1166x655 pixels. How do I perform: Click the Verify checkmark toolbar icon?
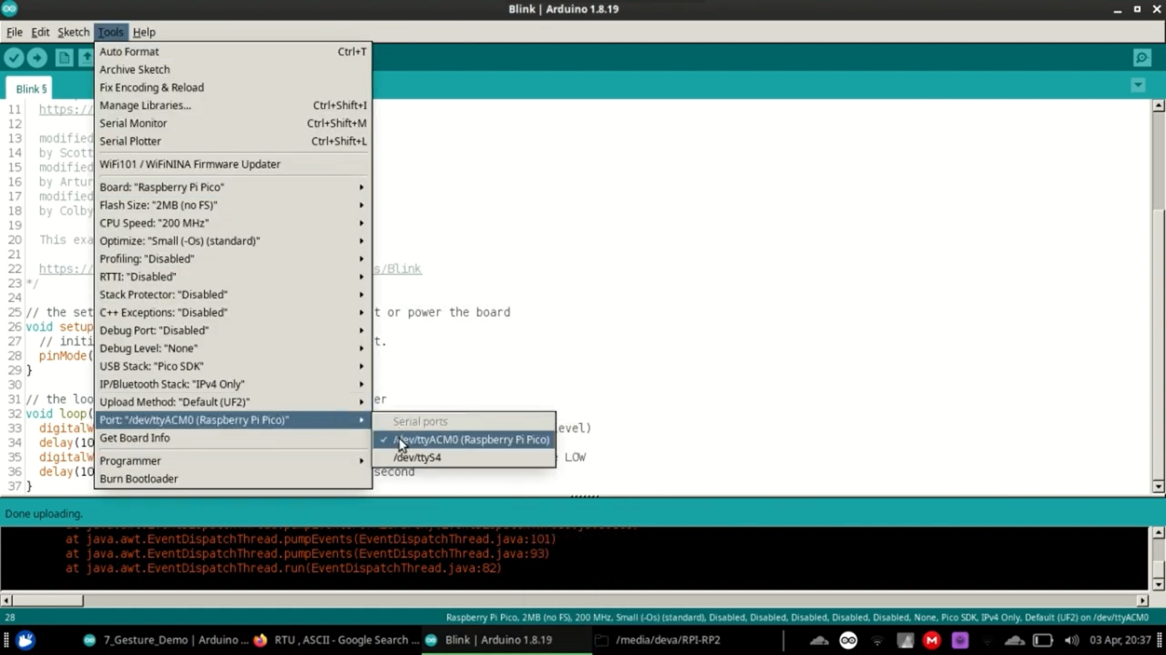pos(14,57)
